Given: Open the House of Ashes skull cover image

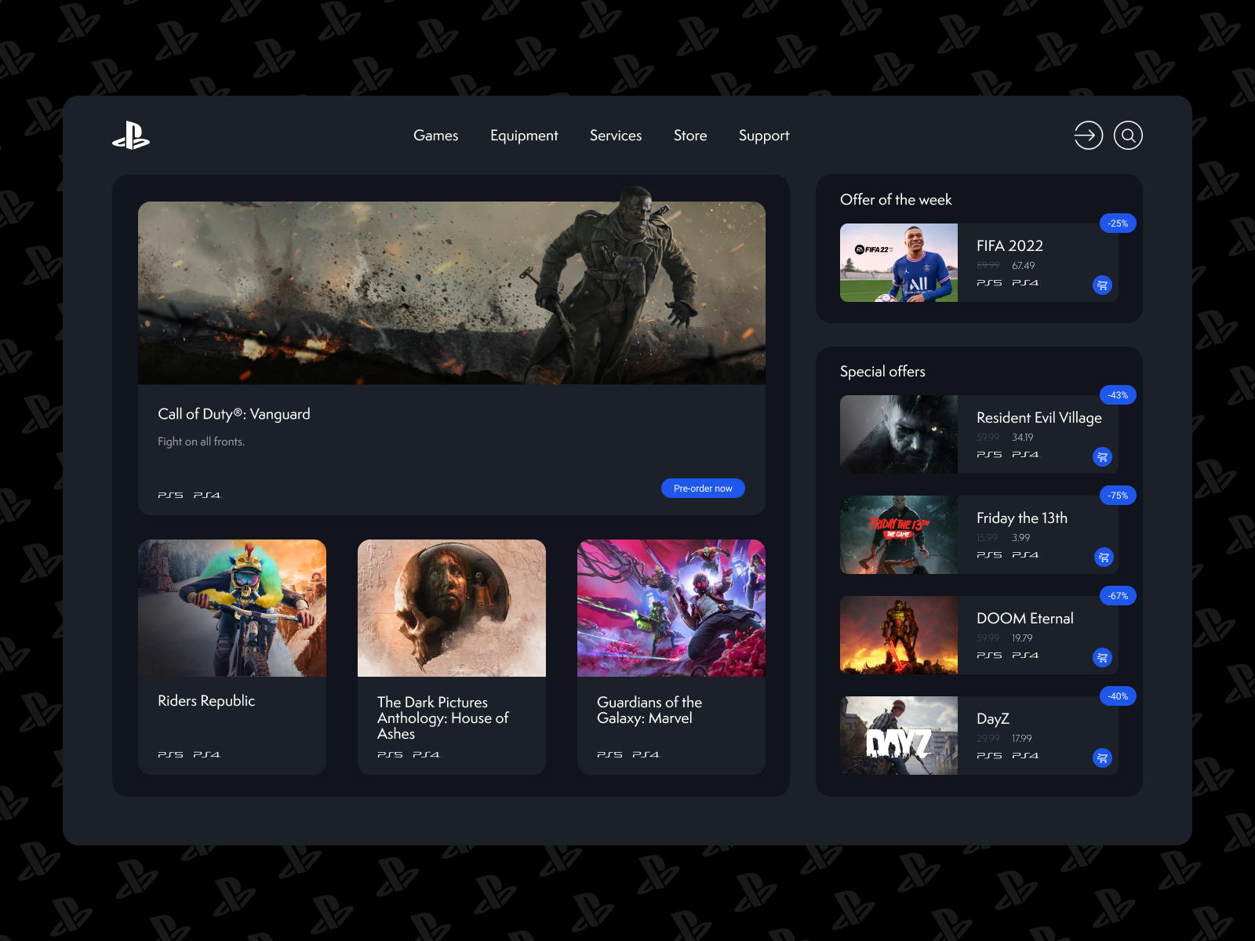Looking at the screenshot, I should click(x=452, y=608).
